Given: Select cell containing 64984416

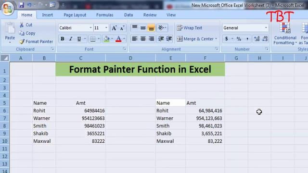Looking at the screenshot, I should tap(80, 111).
